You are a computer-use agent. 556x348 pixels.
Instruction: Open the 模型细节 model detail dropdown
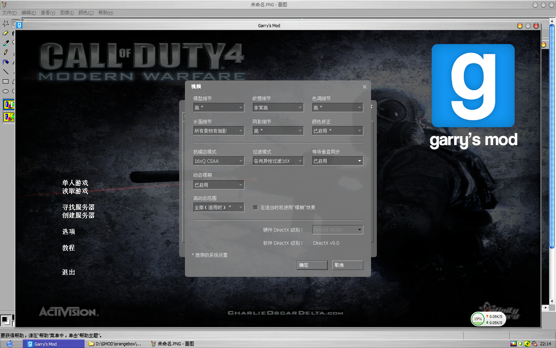pos(219,107)
